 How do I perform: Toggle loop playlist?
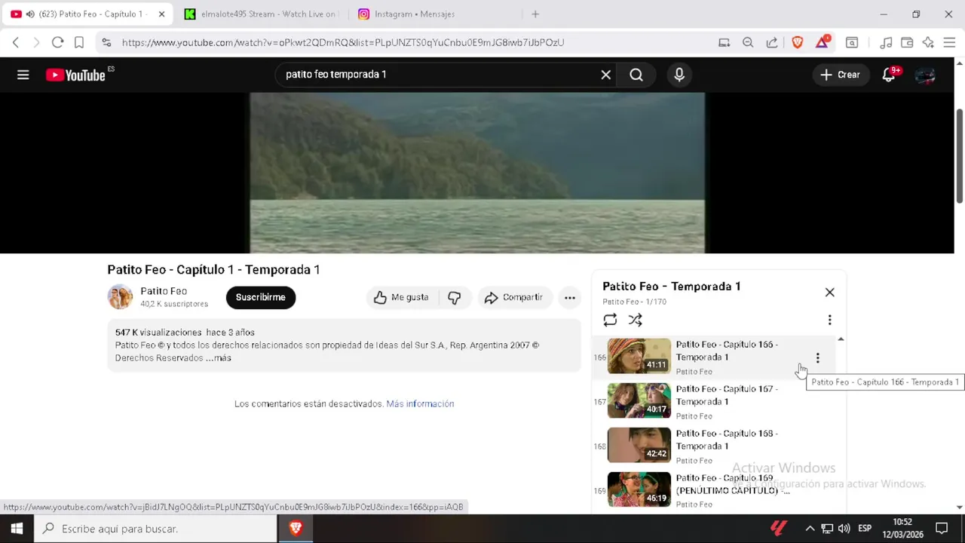coord(610,321)
